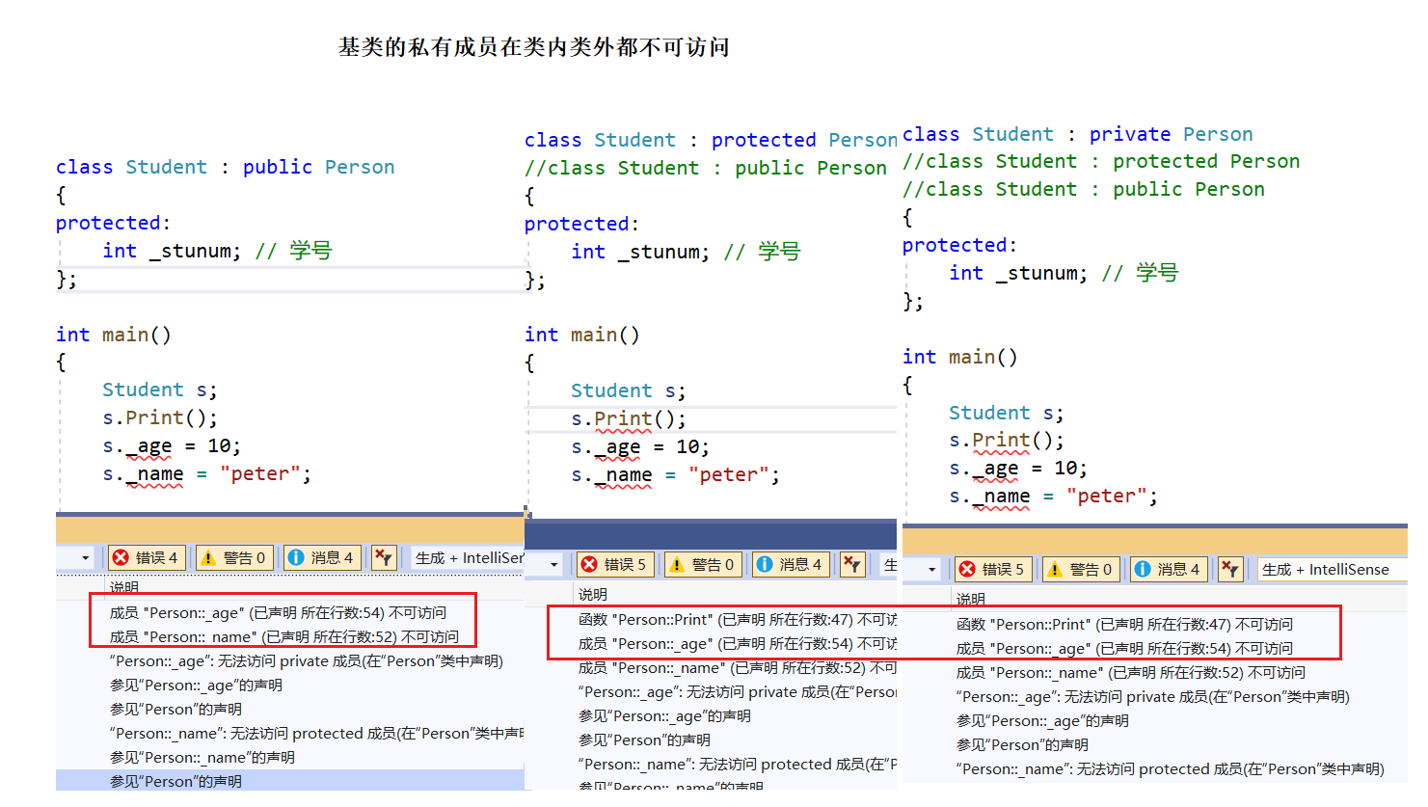The image size is (1428, 807).
Task: Click 说明 column header in public-inheritance error list
Action: pyautogui.click(x=124, y=587)
